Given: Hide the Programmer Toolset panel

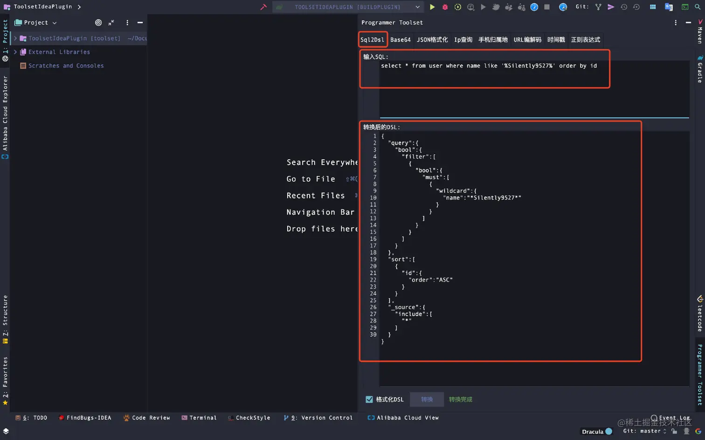Looking at the screenshot, I should (688, 22).
